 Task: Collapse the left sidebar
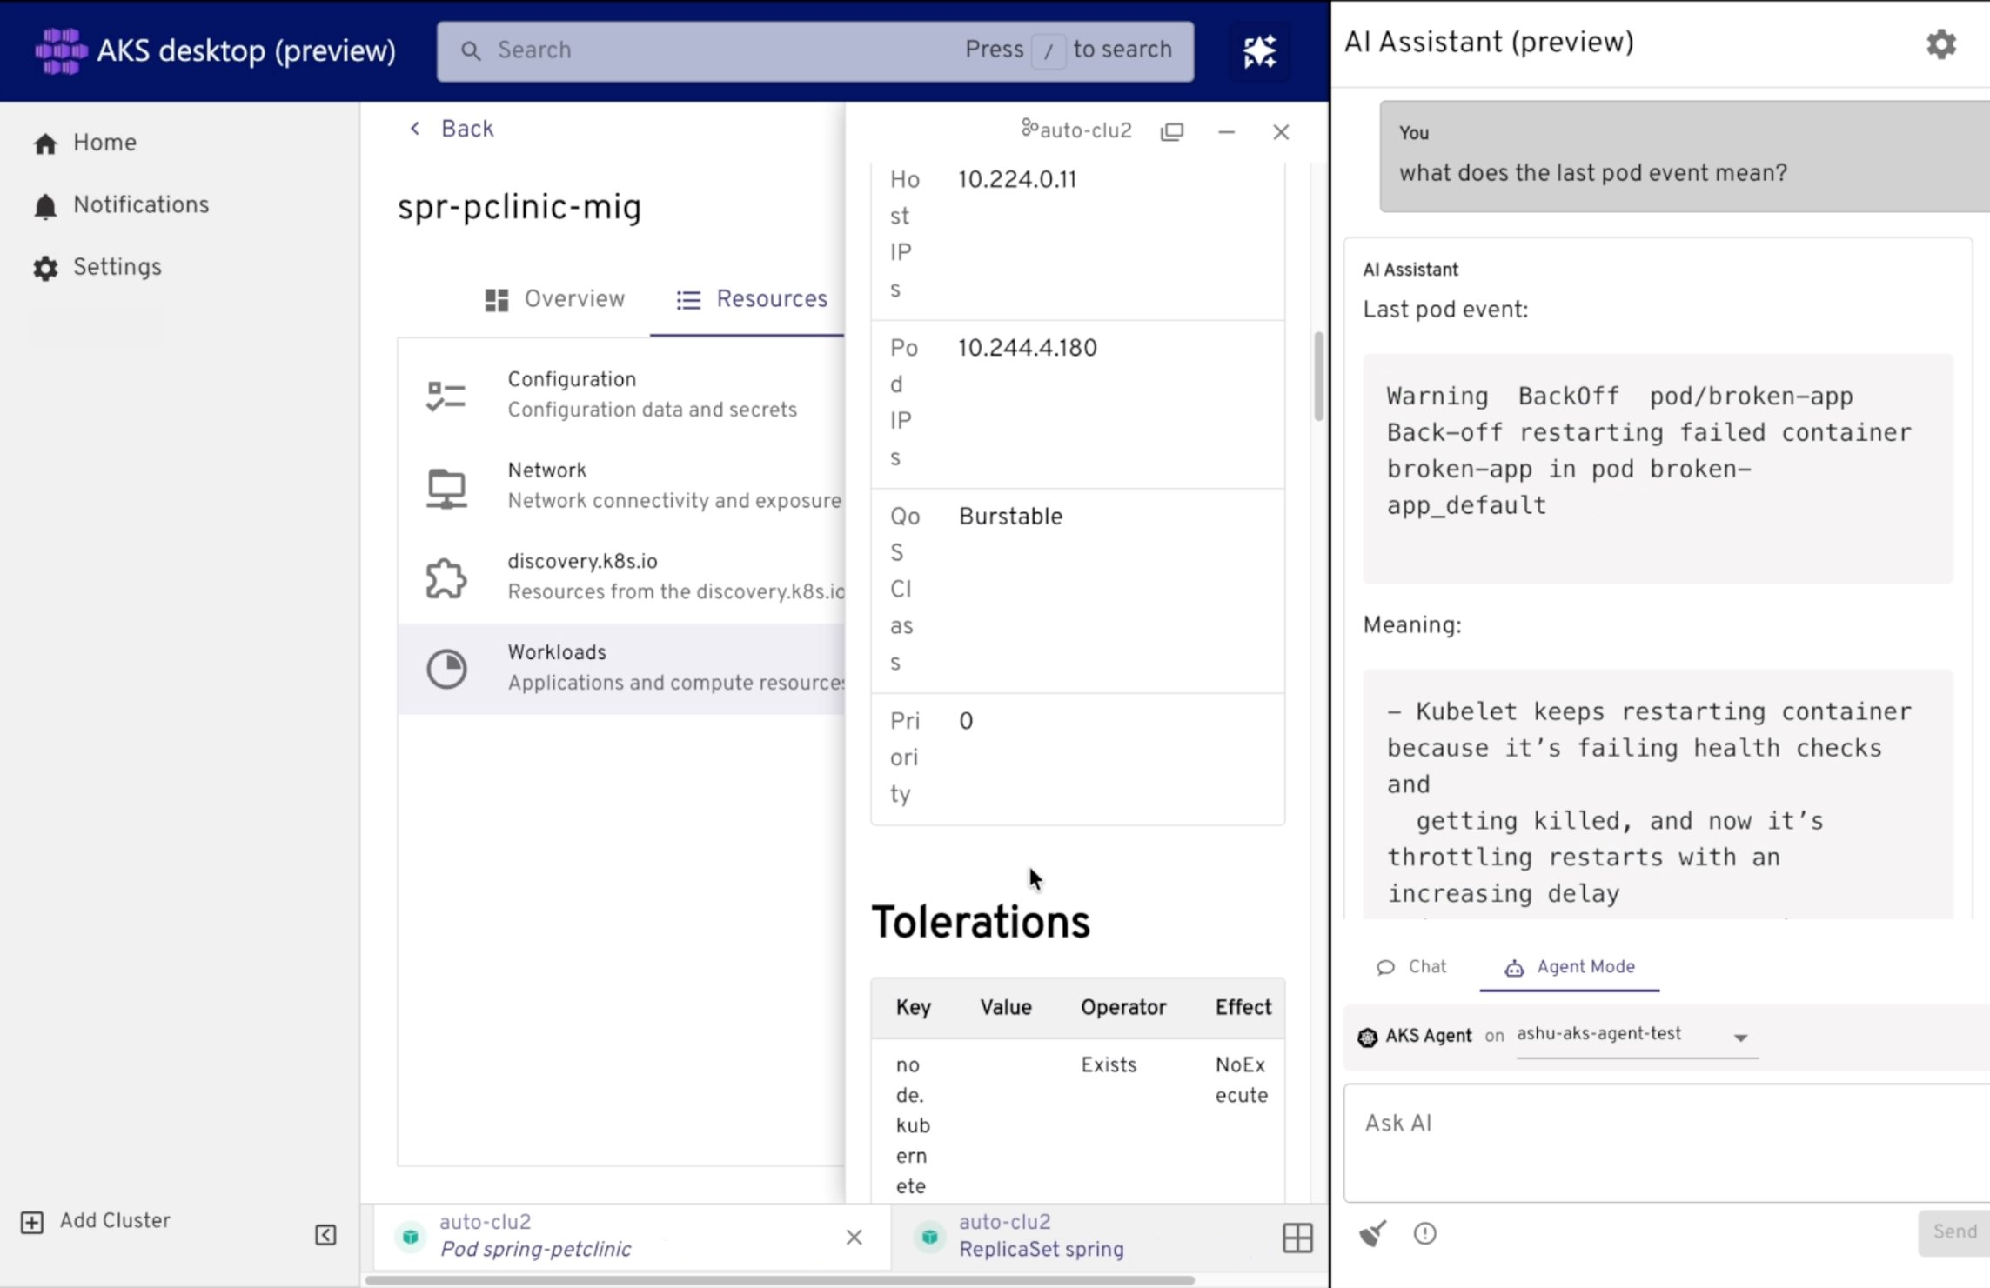click(325, 1235)
